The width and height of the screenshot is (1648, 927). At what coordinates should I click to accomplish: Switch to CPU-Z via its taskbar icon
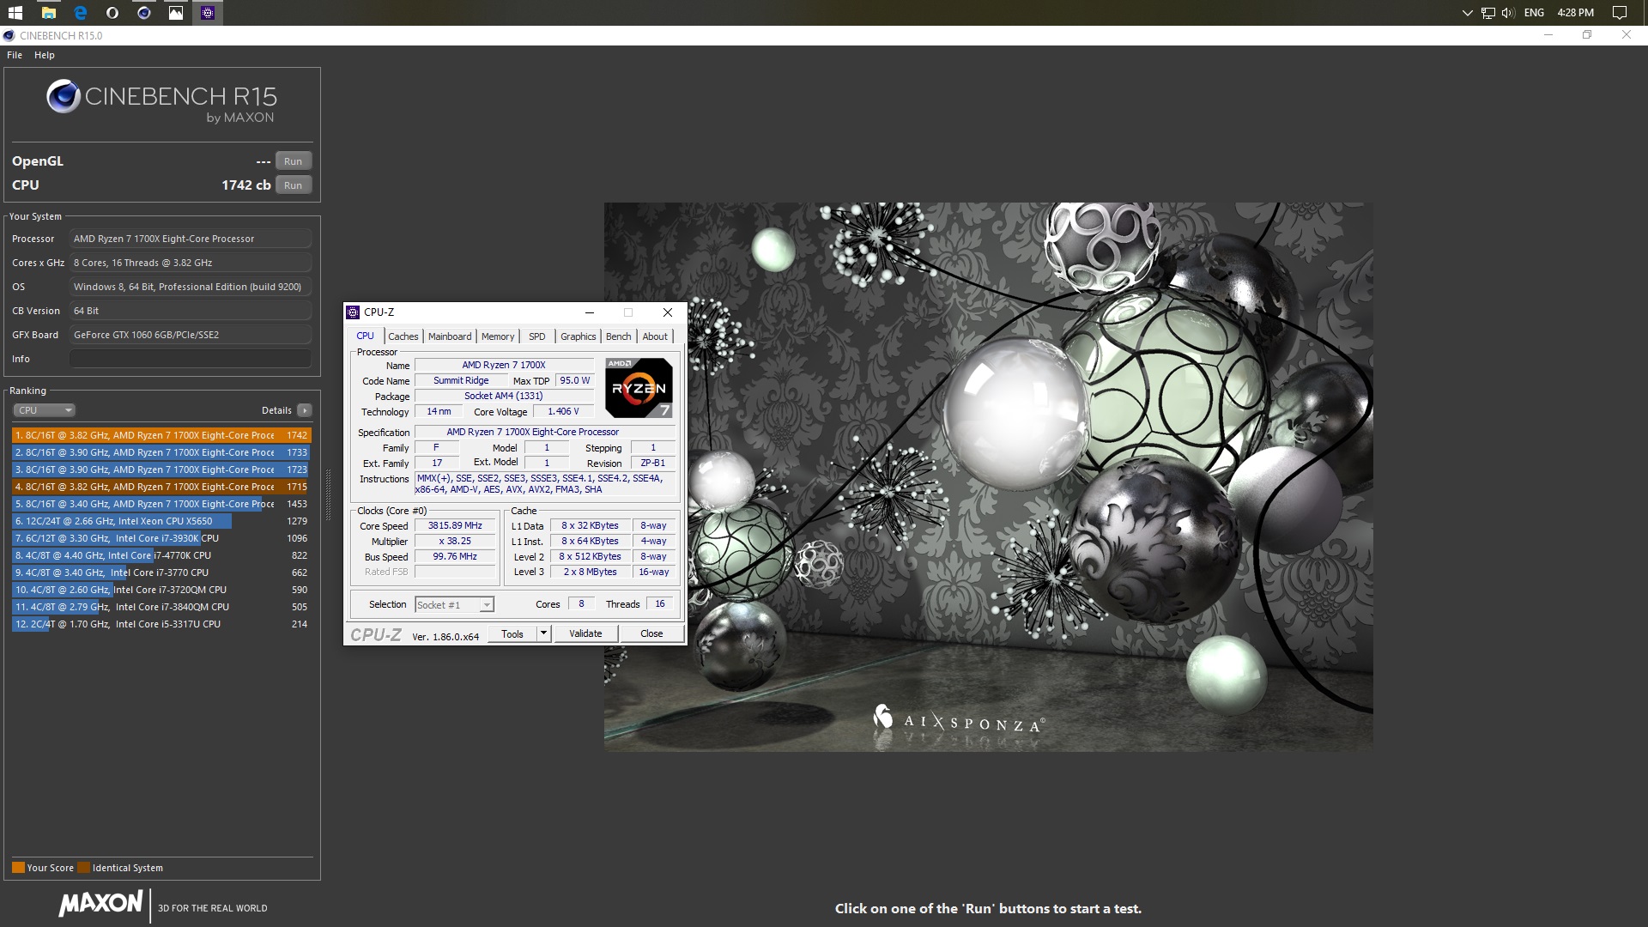pyautogui.click(x=208, y=13)
